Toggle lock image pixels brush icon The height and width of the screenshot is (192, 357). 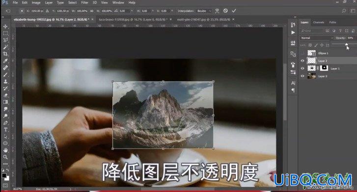(x=316, y=45)
